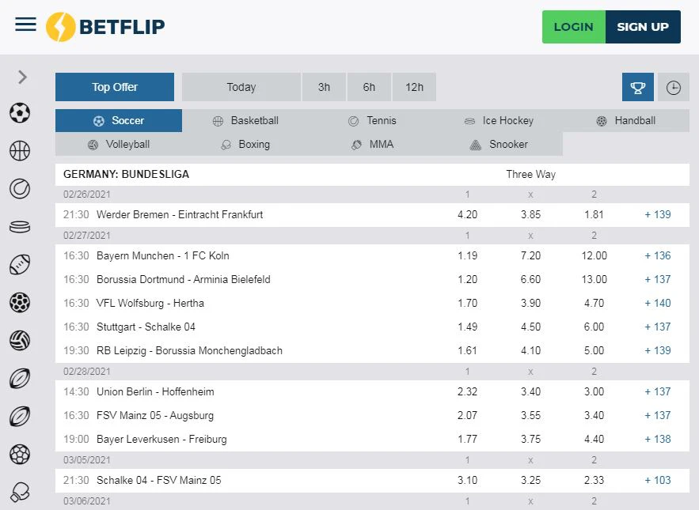Pick odds 2.33 for FSV Mainz 05

coord(594,480)
